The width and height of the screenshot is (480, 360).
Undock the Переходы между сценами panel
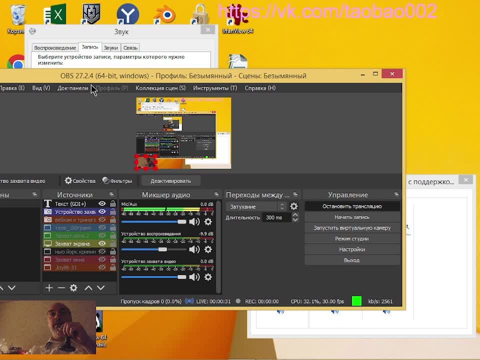295,194
